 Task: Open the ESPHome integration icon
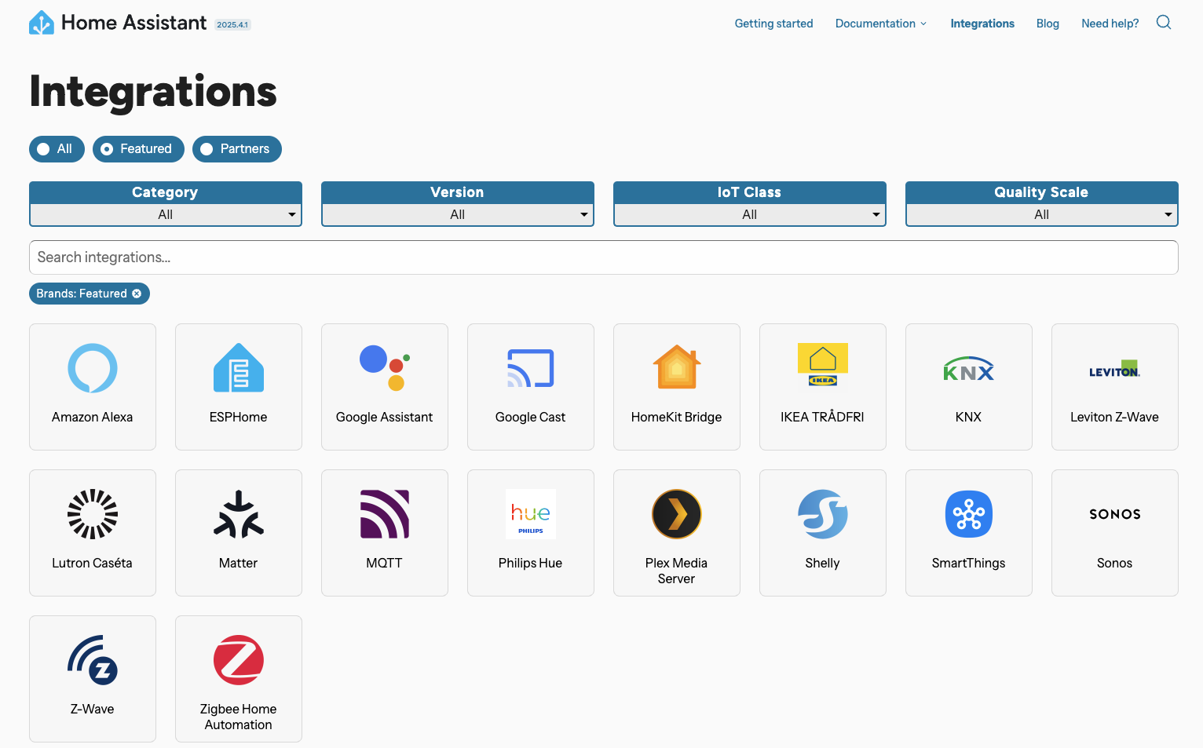click(x=239, y=368)
